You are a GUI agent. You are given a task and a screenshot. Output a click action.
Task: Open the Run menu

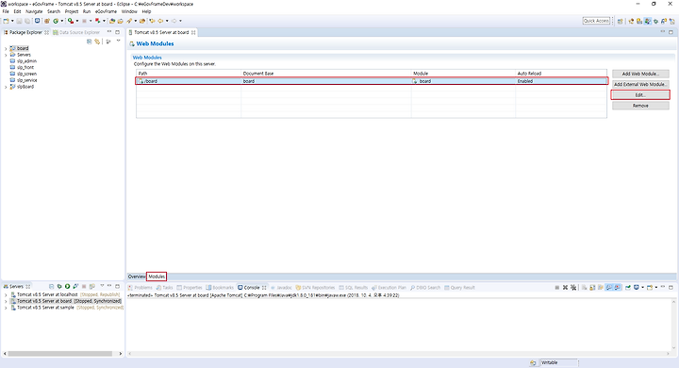pyautogui.click(x=87, y=11)
